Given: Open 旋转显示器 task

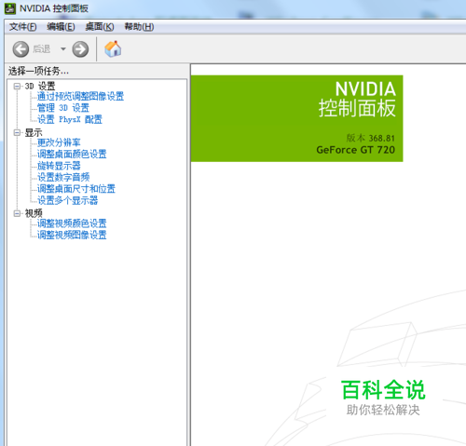Looking at the screenshot, I should point(59,166).
